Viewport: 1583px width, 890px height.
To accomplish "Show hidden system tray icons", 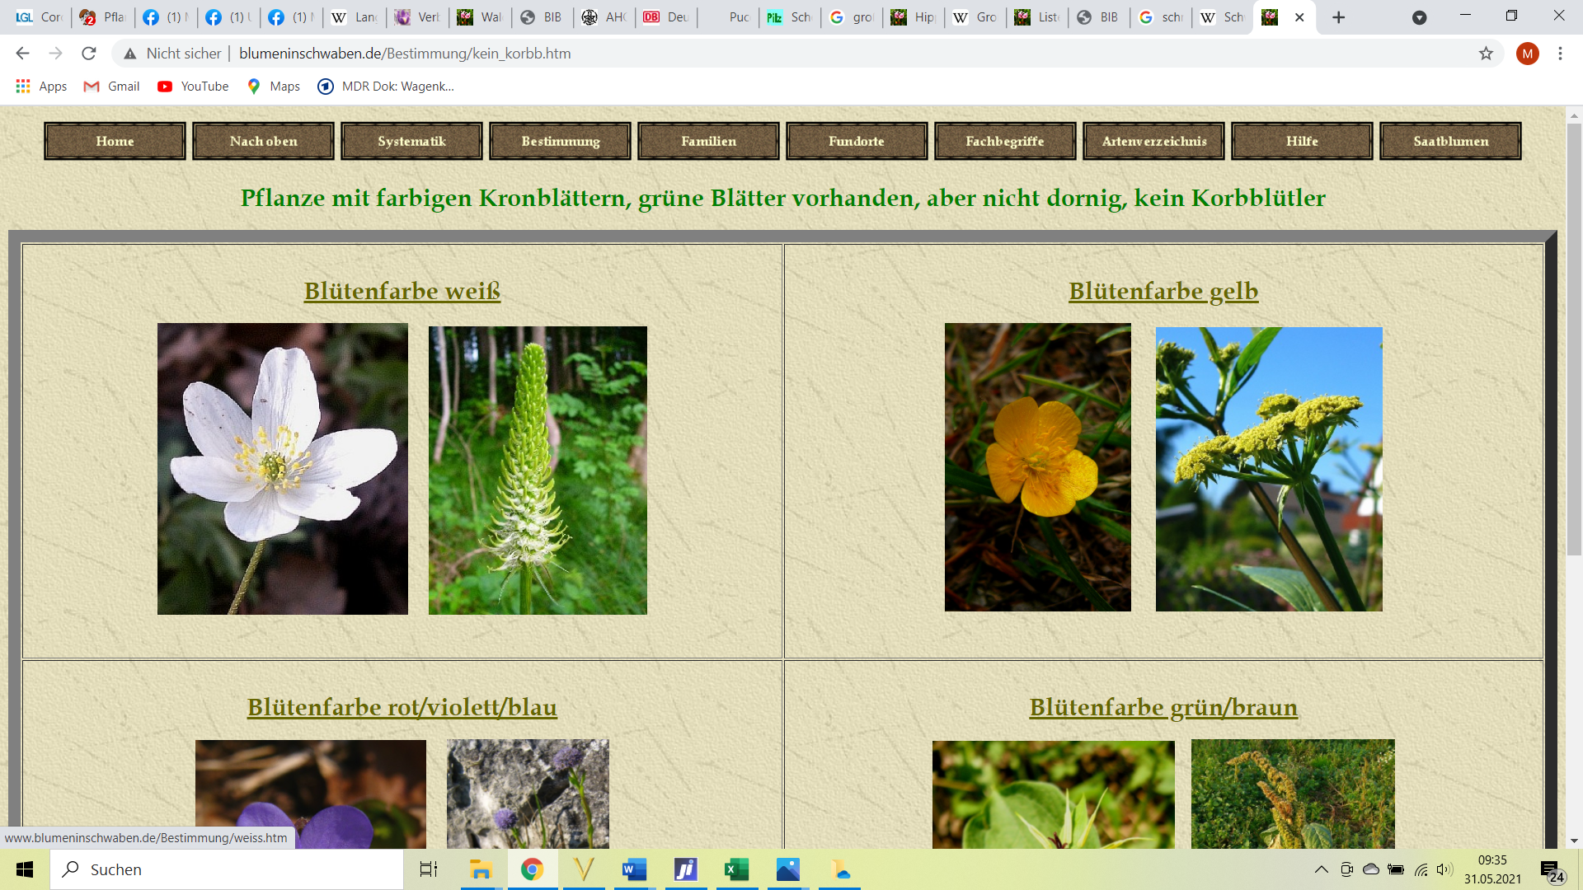I will (1321, 869).
